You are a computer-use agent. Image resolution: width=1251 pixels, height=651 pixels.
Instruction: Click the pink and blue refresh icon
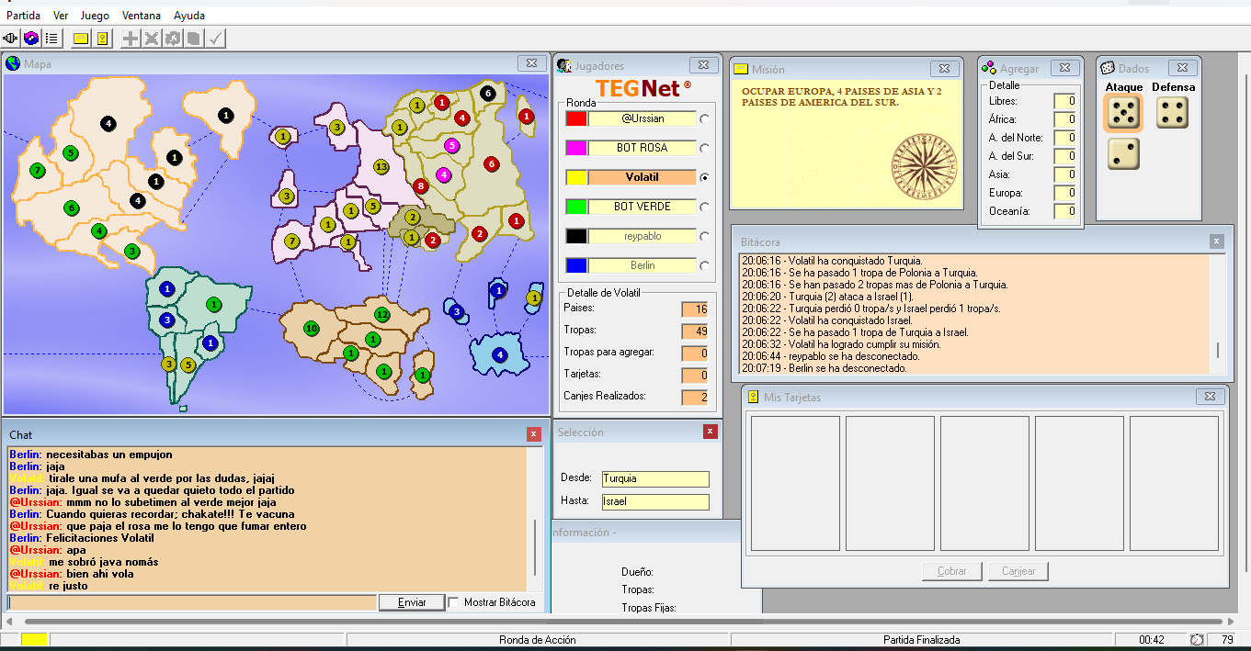tap(31, 39)
